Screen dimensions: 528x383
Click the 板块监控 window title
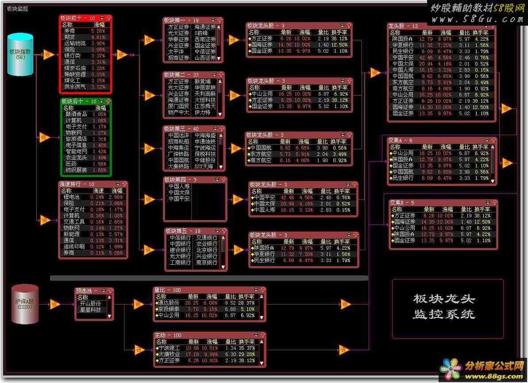pyautogui.click(x=18, y=9)
